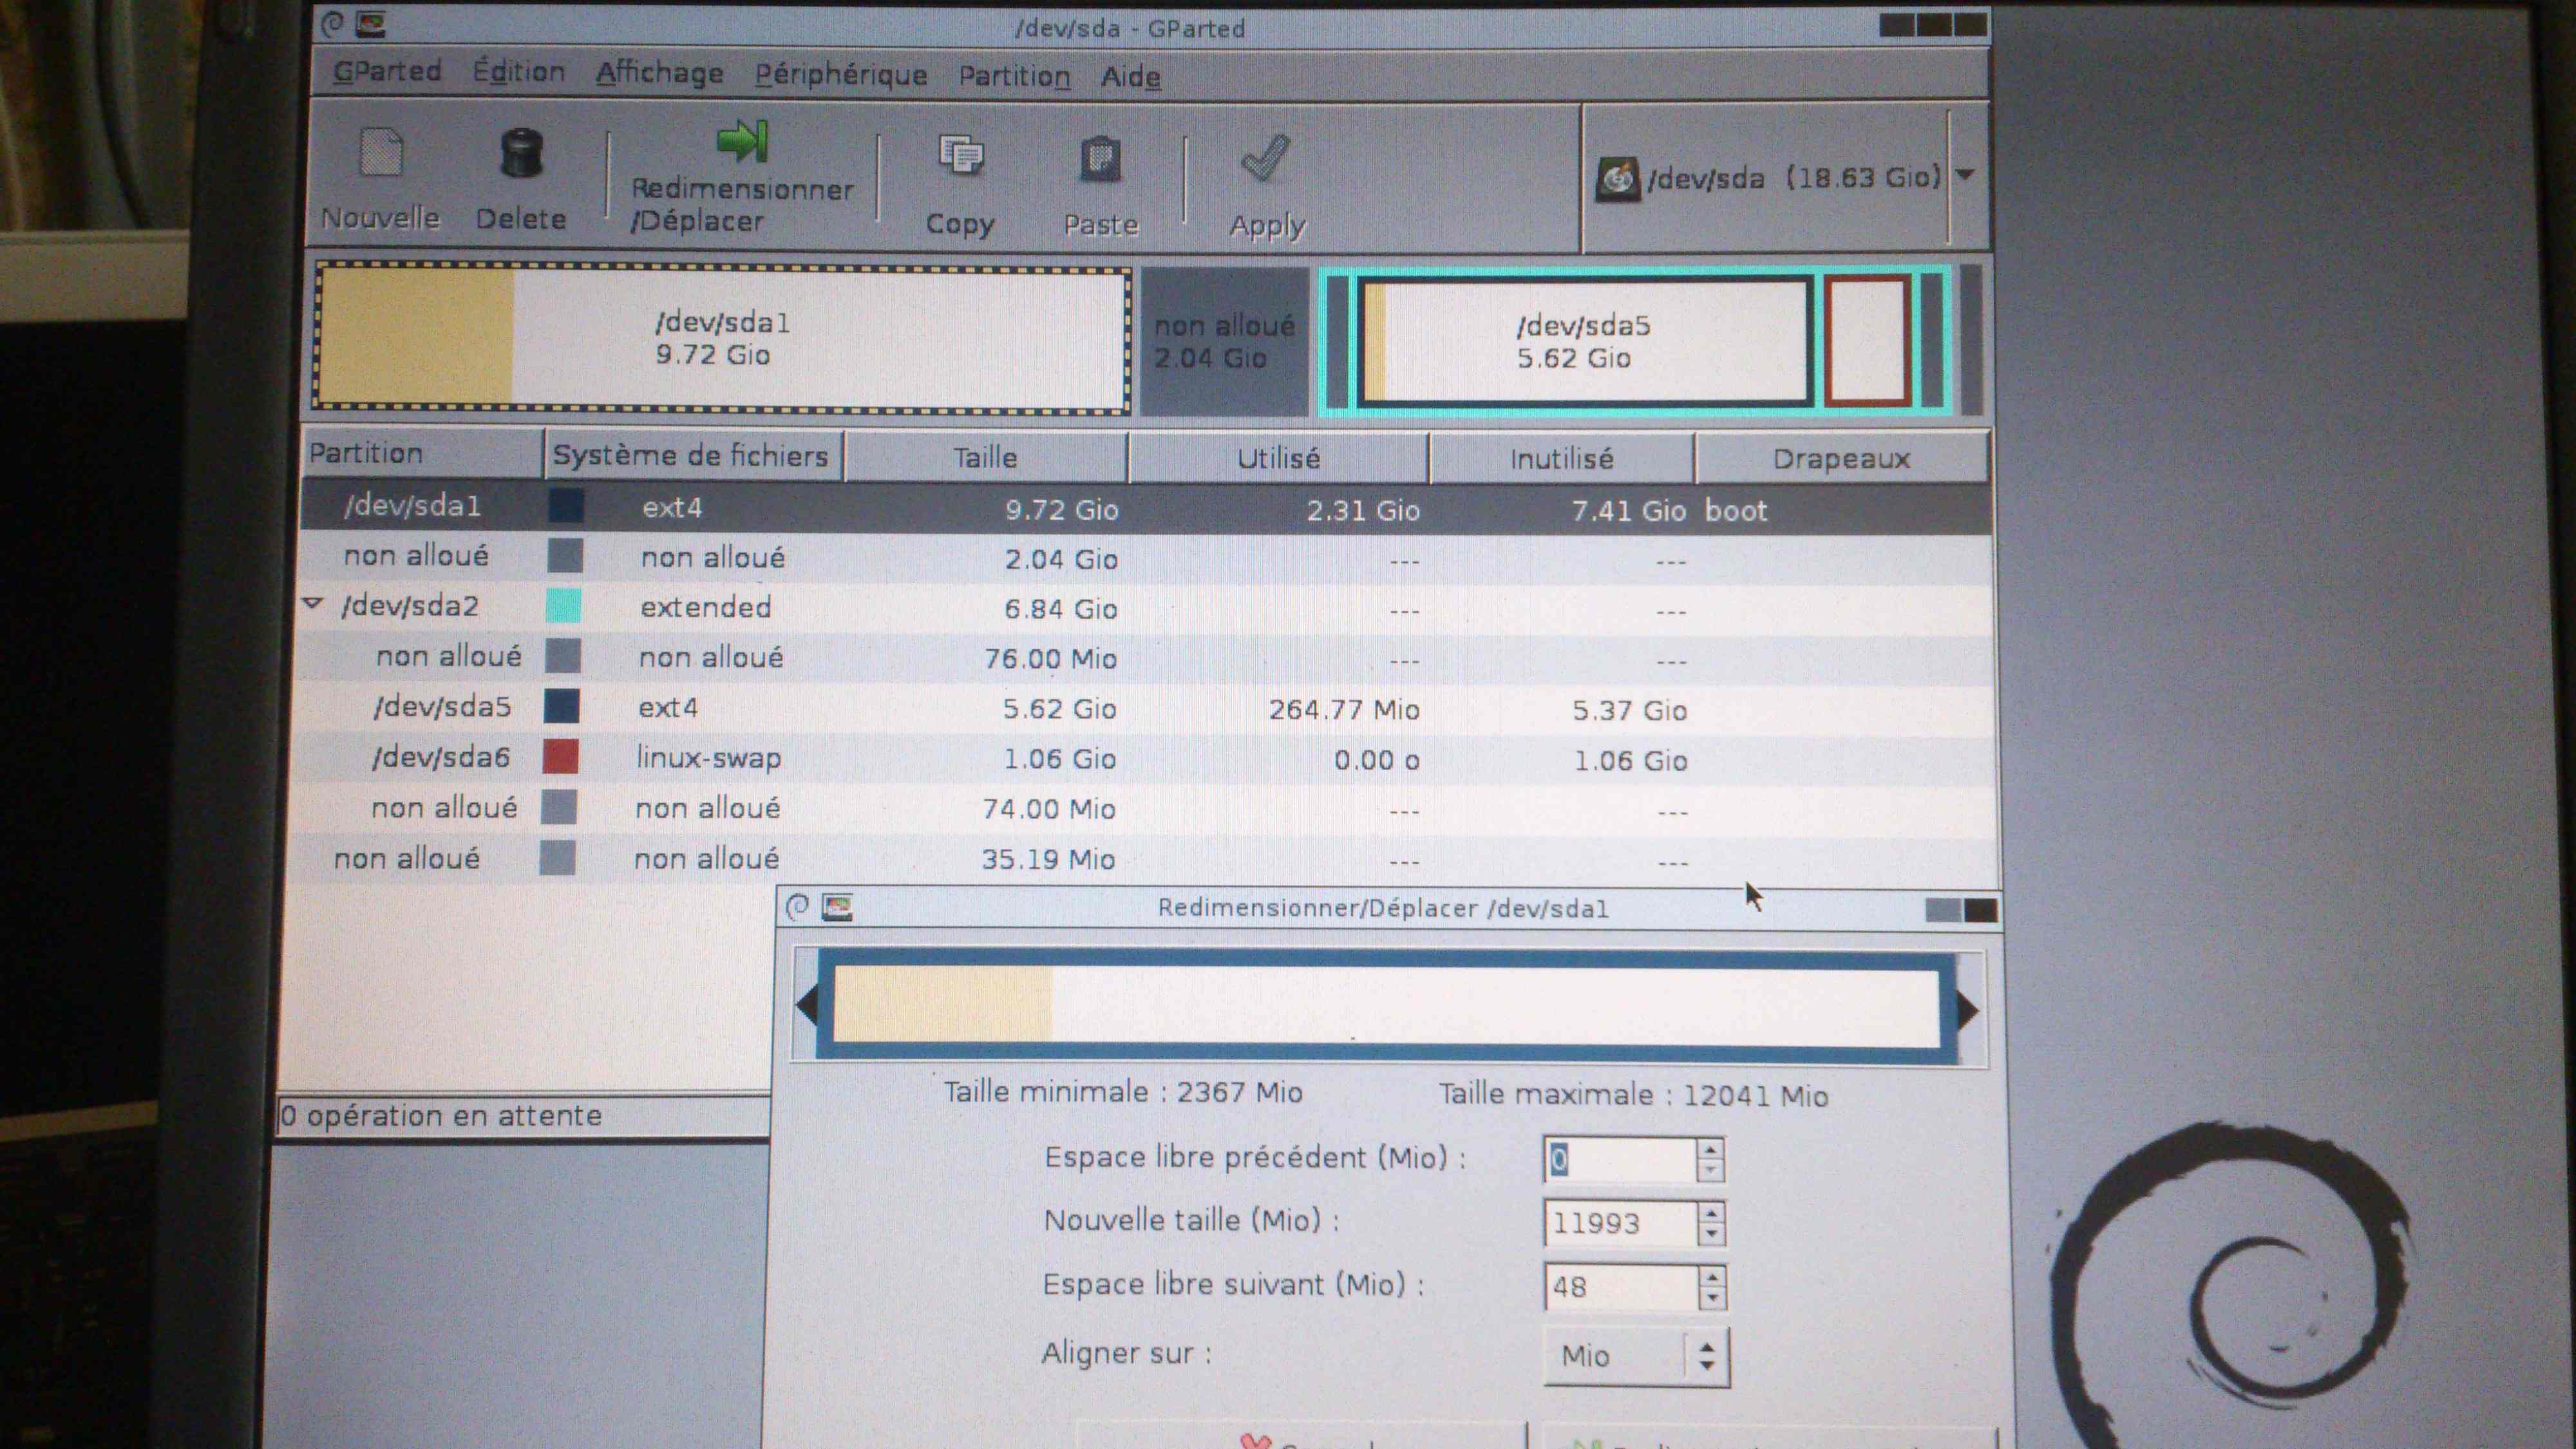Decrease Espace libre précédent with down arrow

[x=1711, y=1171]
